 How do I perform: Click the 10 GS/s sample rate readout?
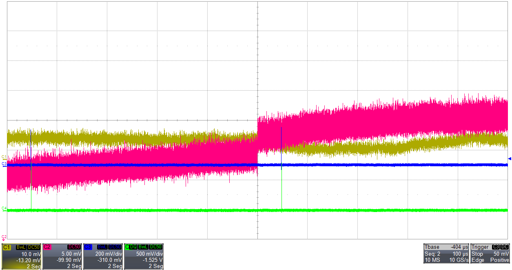(459, 260)
